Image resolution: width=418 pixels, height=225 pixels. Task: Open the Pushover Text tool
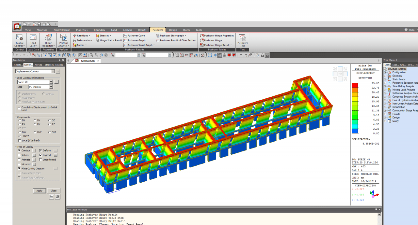pos(242,38)
